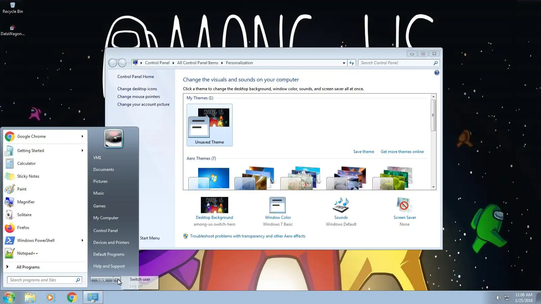
Task: Select the Unsaved Theme thumbnail
Action: point(210,125)
